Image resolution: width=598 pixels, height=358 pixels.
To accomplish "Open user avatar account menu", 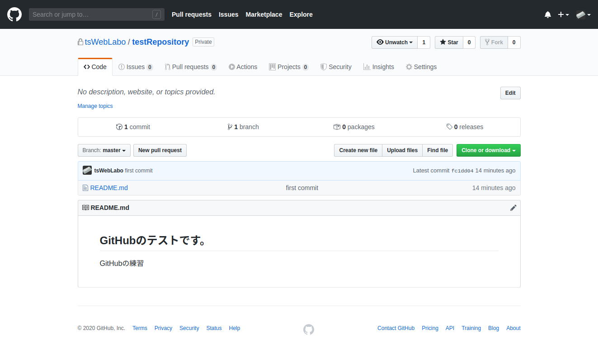I will [584, 14].
